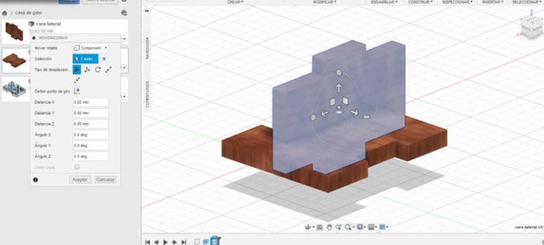Open the SELECCIONAR toolbar menu
Image resolution: width=544 pixels, height=245 pixels.
527,2
